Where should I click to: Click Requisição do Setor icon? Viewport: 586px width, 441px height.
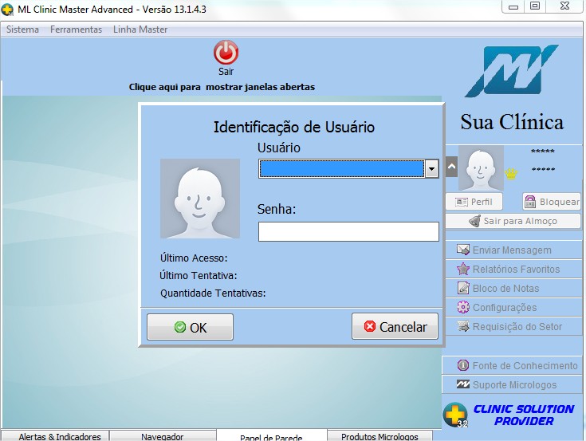pos(462,327)
